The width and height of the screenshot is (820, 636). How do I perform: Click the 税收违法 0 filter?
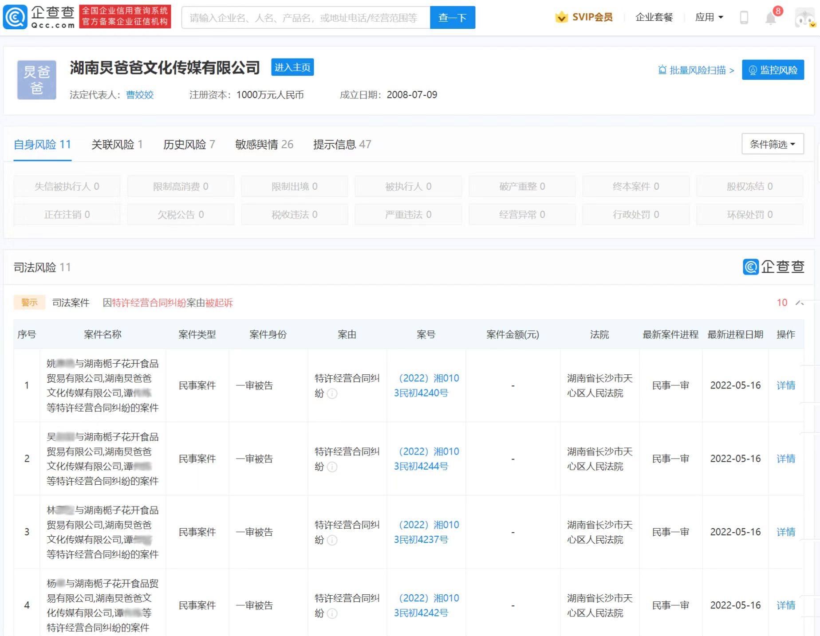pos(295,215)
